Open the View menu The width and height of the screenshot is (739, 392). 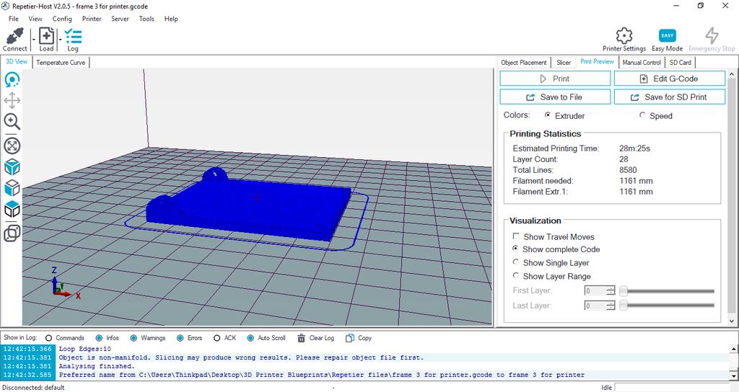35,19
